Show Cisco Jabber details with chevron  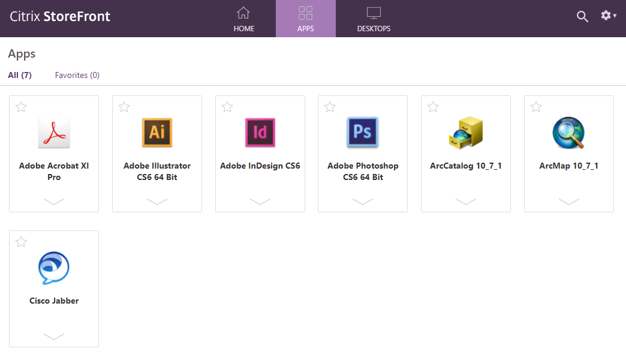(54, 336)
